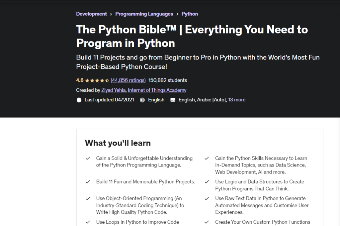Click the checkmark next to "Use Loops in Python"
Screen dimensions: 340x226
point(88,222)
